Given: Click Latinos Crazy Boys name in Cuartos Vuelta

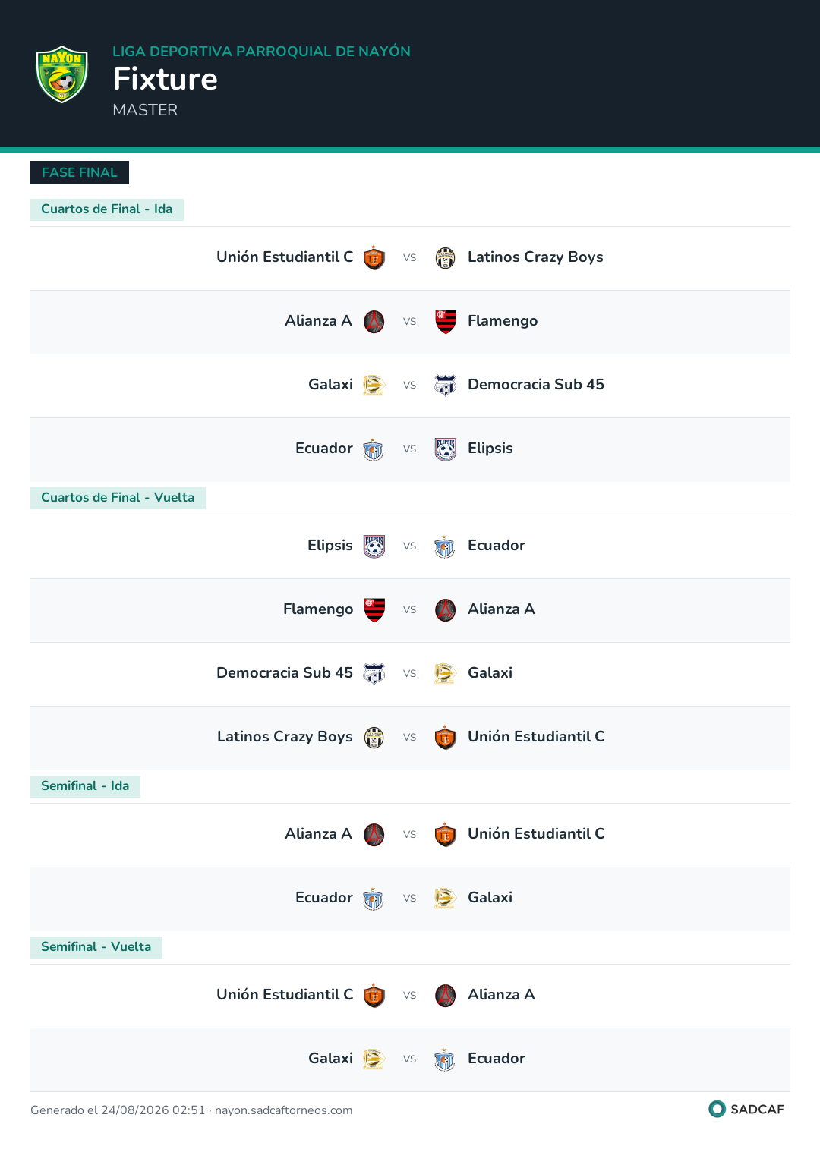Looking at the screenshot, I should tap(285, 737).
